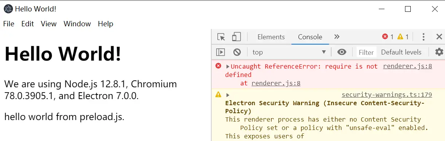Open DevTools three-dot customize menu

[x=423, y=37]
